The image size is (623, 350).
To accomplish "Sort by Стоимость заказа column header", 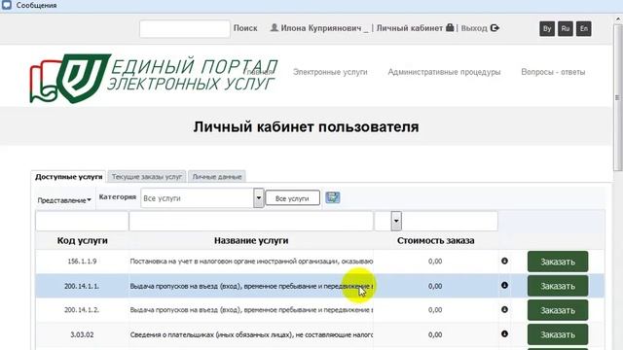I will 435,240.
